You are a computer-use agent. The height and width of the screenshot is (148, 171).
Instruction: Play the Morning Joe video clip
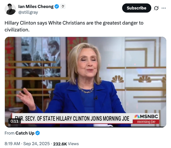(85, 82)
